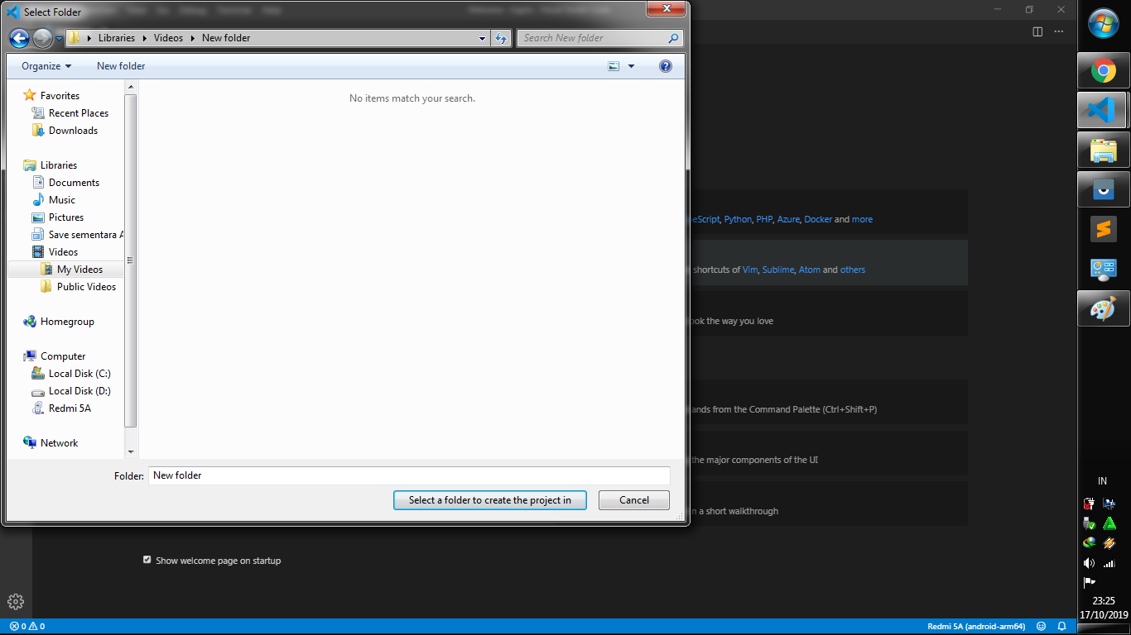Click the Help question mark in the dialog toolbar
The width and height of the screenshot is (1131, 635).
click(666, 65)
